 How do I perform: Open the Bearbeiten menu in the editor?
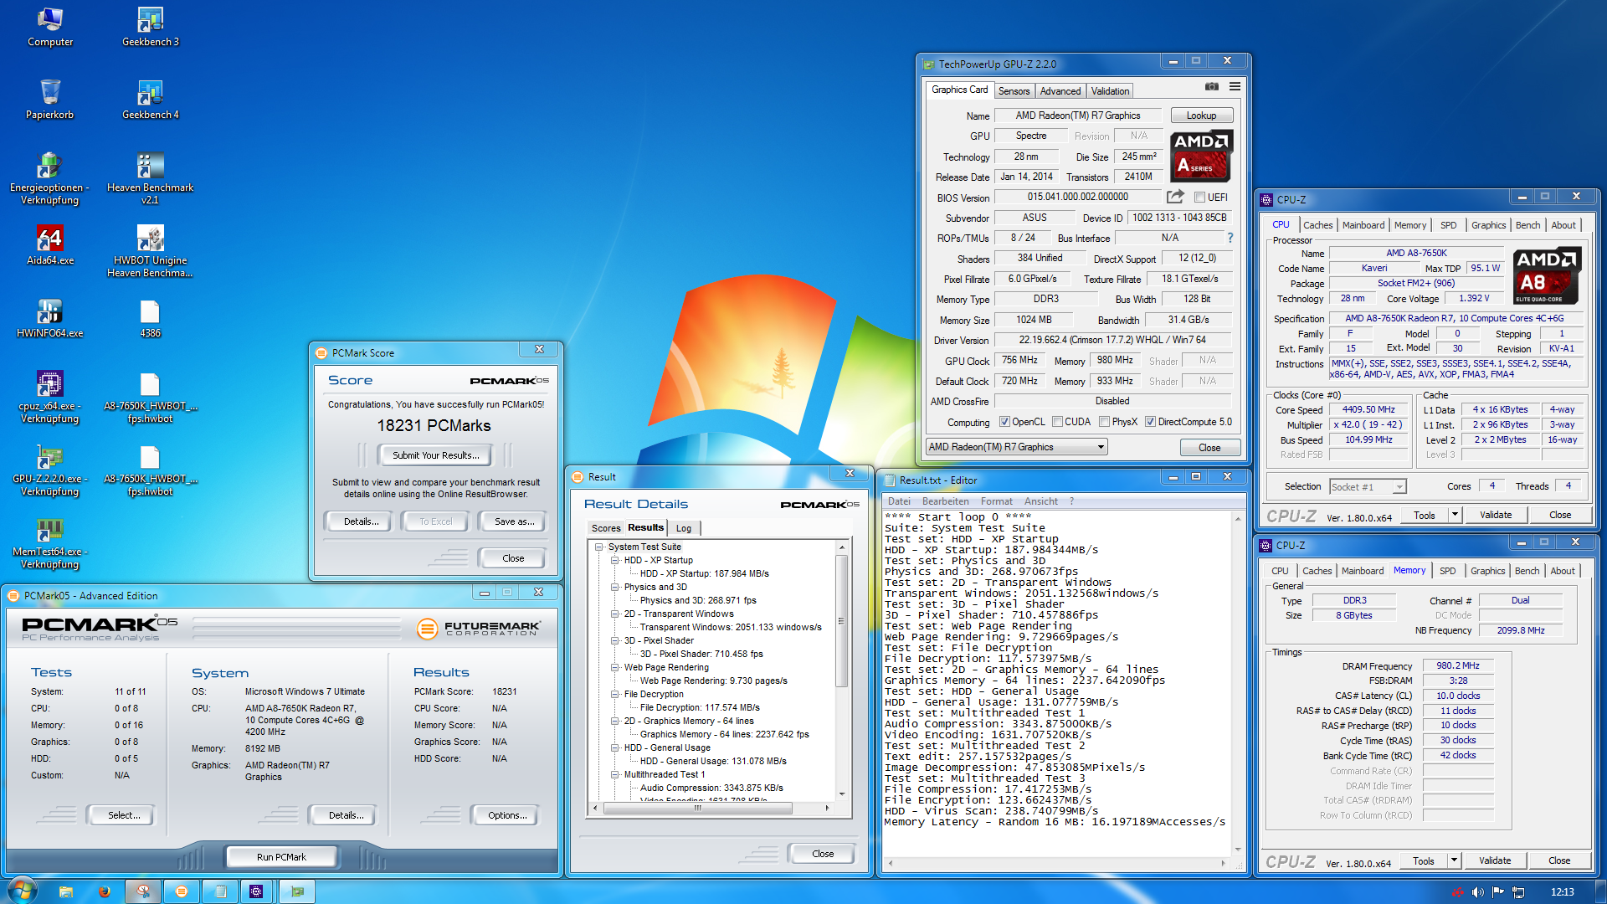pyautogui.click(x=945, y=501)
